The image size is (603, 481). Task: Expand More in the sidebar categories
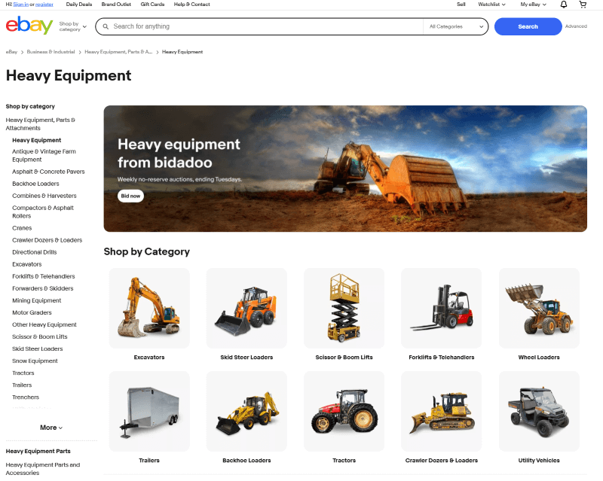(51, 428)
